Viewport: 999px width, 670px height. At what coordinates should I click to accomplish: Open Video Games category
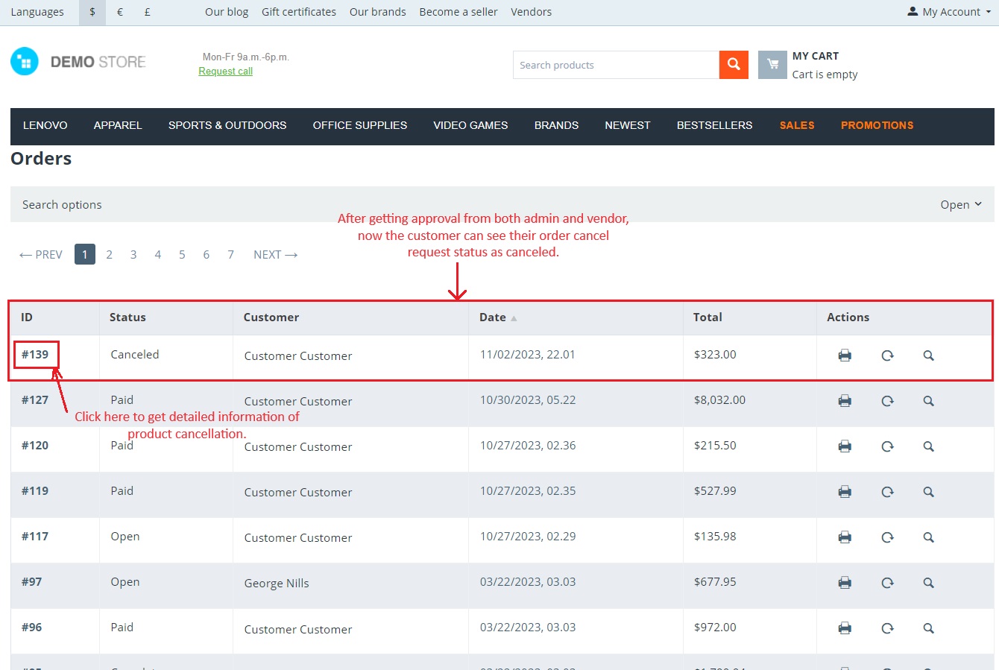coord(470,125)
